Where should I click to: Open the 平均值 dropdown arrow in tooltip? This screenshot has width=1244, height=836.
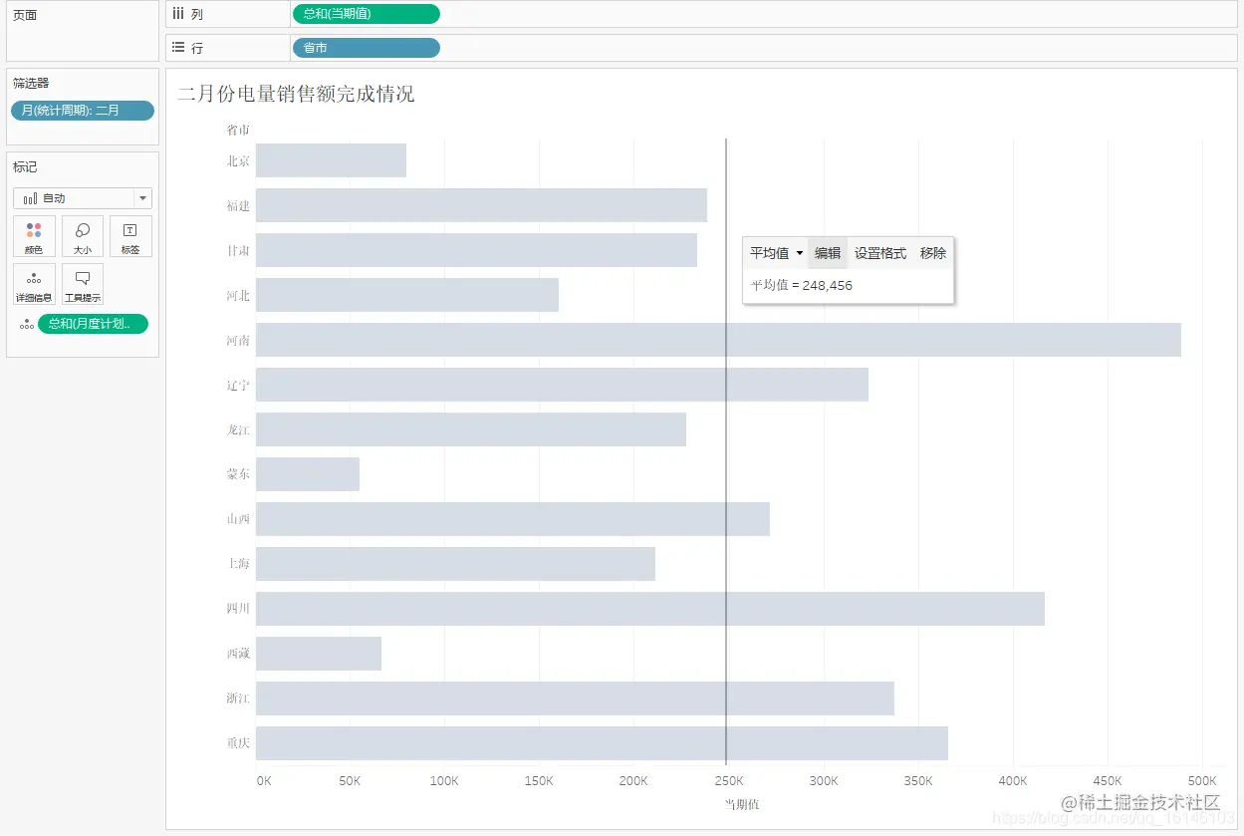click(x=800, y=253)
